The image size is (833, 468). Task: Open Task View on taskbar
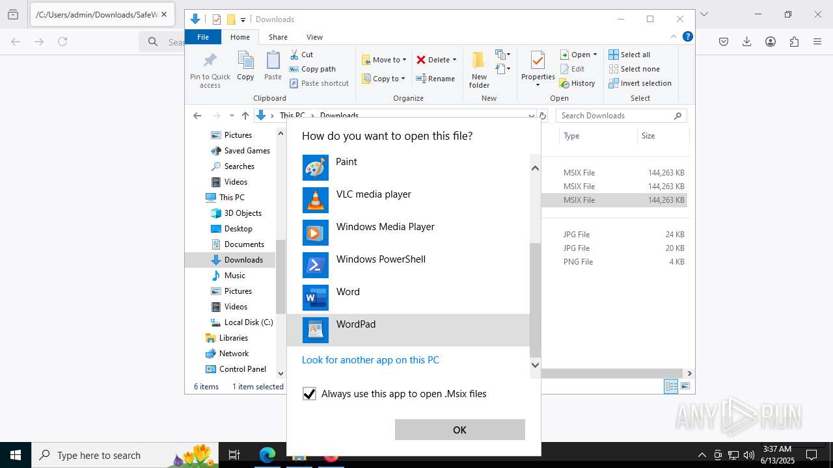pyautogui.click(x=234, y=455)
